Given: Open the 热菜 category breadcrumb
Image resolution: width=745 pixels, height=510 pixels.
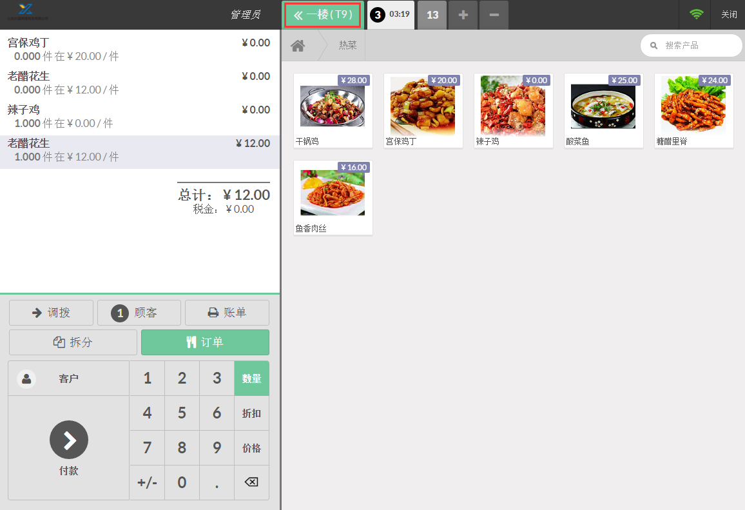Looking at the screenshot, I should (347, 46).
